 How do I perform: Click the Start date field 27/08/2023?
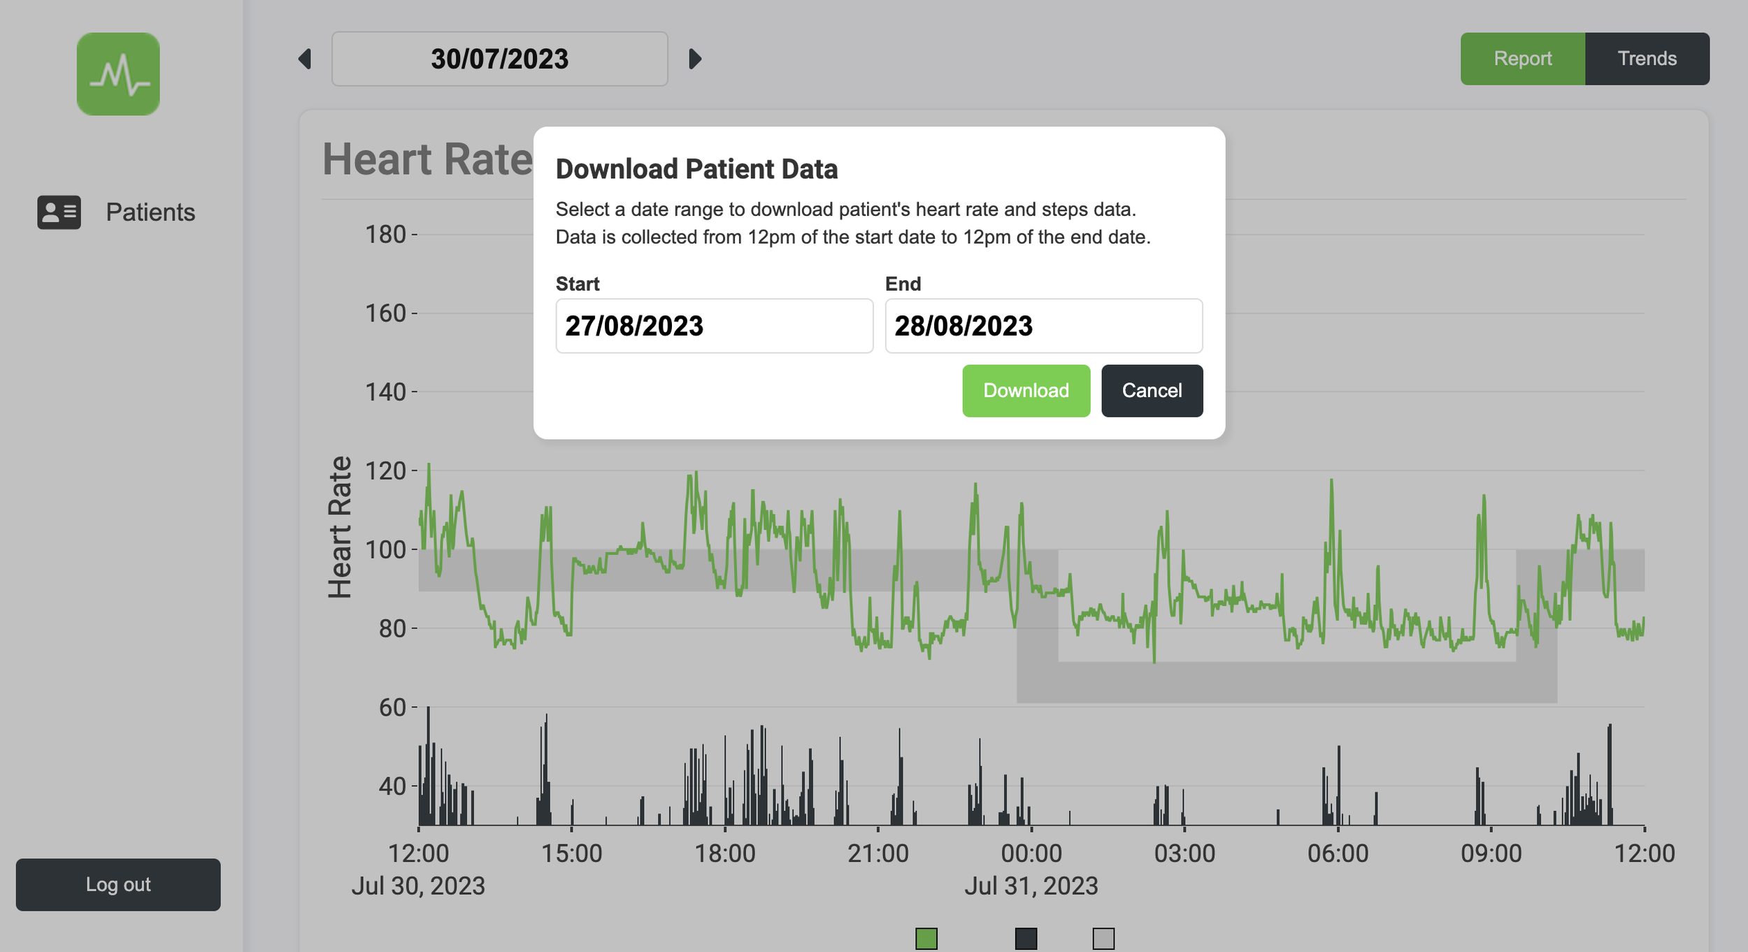click(713, 326)
